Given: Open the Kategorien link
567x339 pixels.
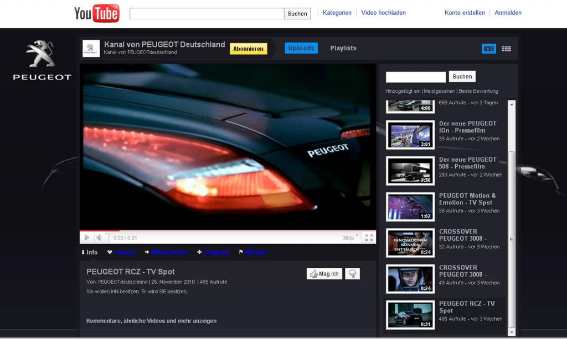Looking at the screenshot, I should [x=337, y=13].
